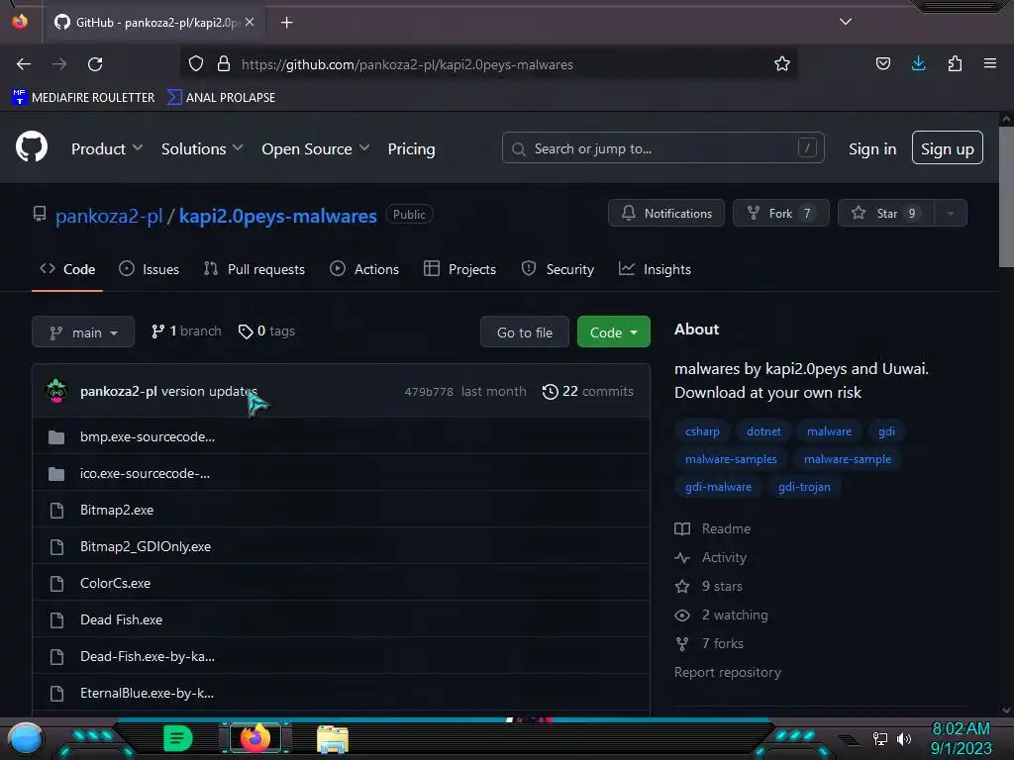The height and width of the screenshot is (760, 1014).
Task: View the 1 branch link
Action: pos(186,331)
